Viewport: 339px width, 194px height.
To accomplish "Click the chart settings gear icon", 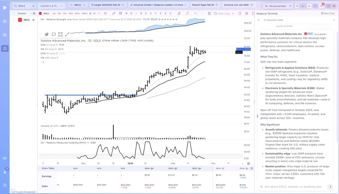I will tap(246, 13).
